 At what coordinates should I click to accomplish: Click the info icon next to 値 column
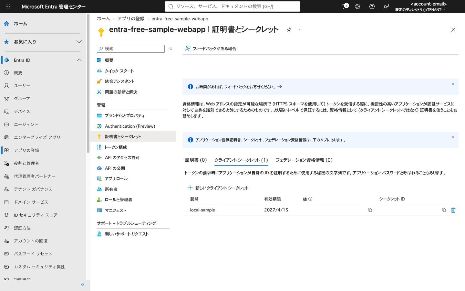click(x=310, y=199)
